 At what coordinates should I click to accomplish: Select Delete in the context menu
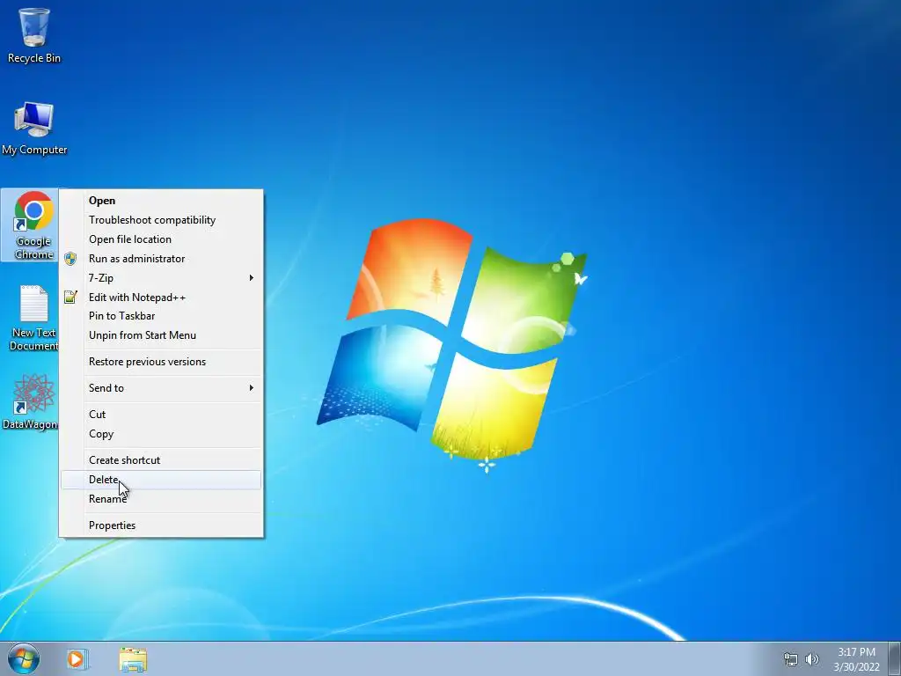coord(161,480)
